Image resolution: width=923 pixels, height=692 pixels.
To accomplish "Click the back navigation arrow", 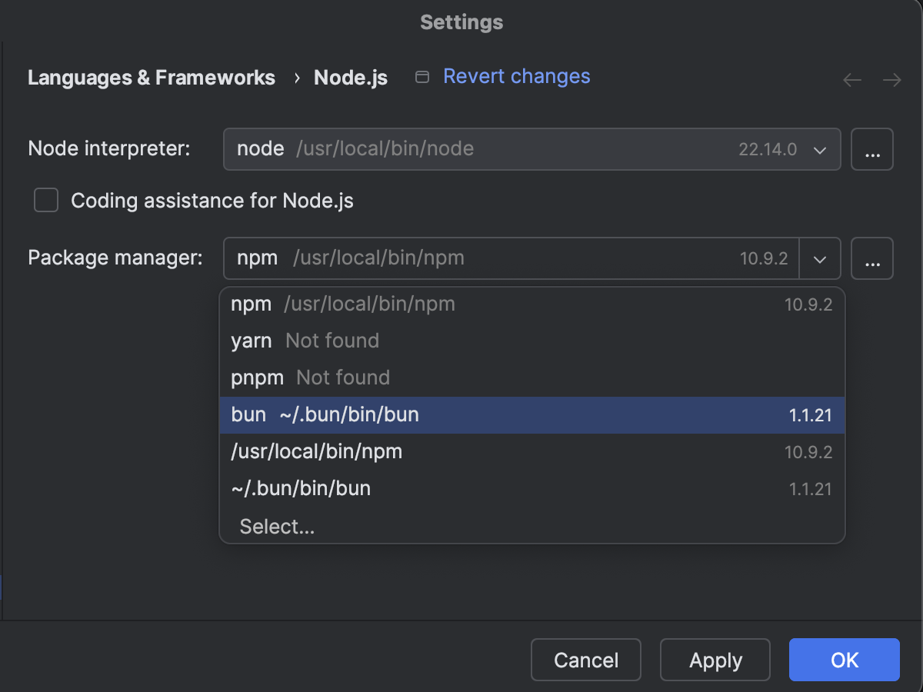I will [x=852, y=79].
